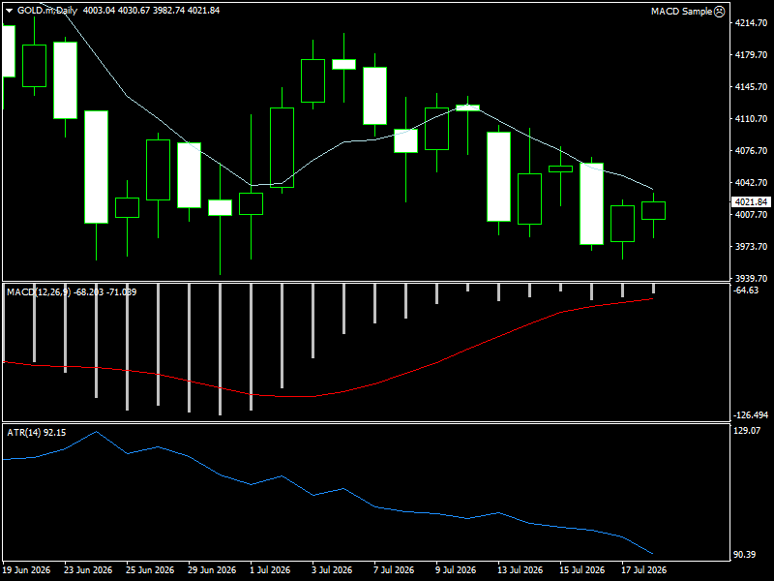Click the ATR scale value 129.07
This screenshot has height=581, width=774.
(747, 431)
